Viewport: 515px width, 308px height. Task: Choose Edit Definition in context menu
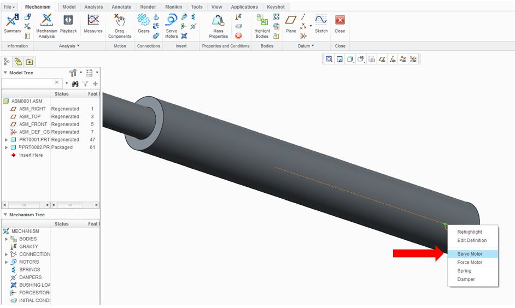pos(473,240)
